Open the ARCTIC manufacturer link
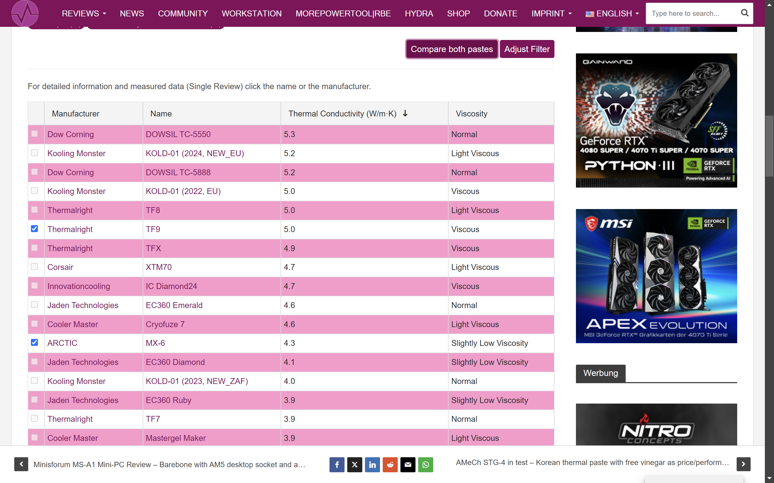 click(62, 343)
